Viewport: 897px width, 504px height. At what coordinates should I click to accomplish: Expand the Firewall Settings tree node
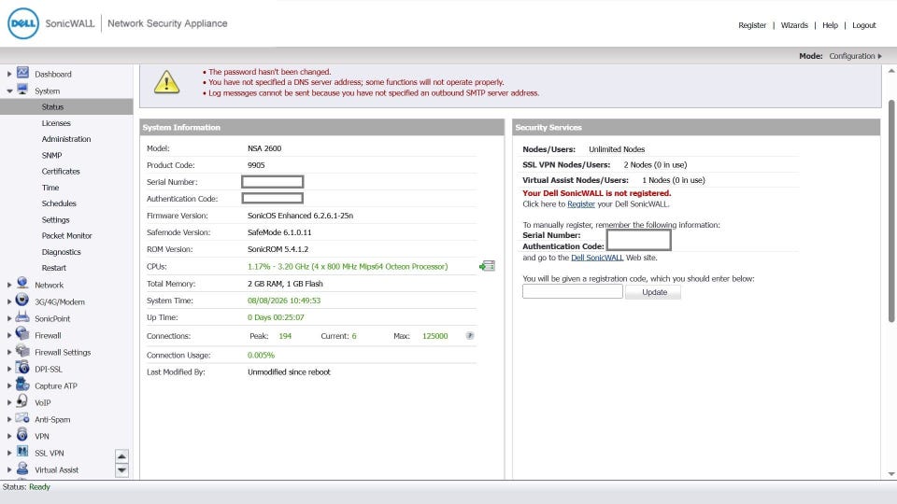click(9, 353)
